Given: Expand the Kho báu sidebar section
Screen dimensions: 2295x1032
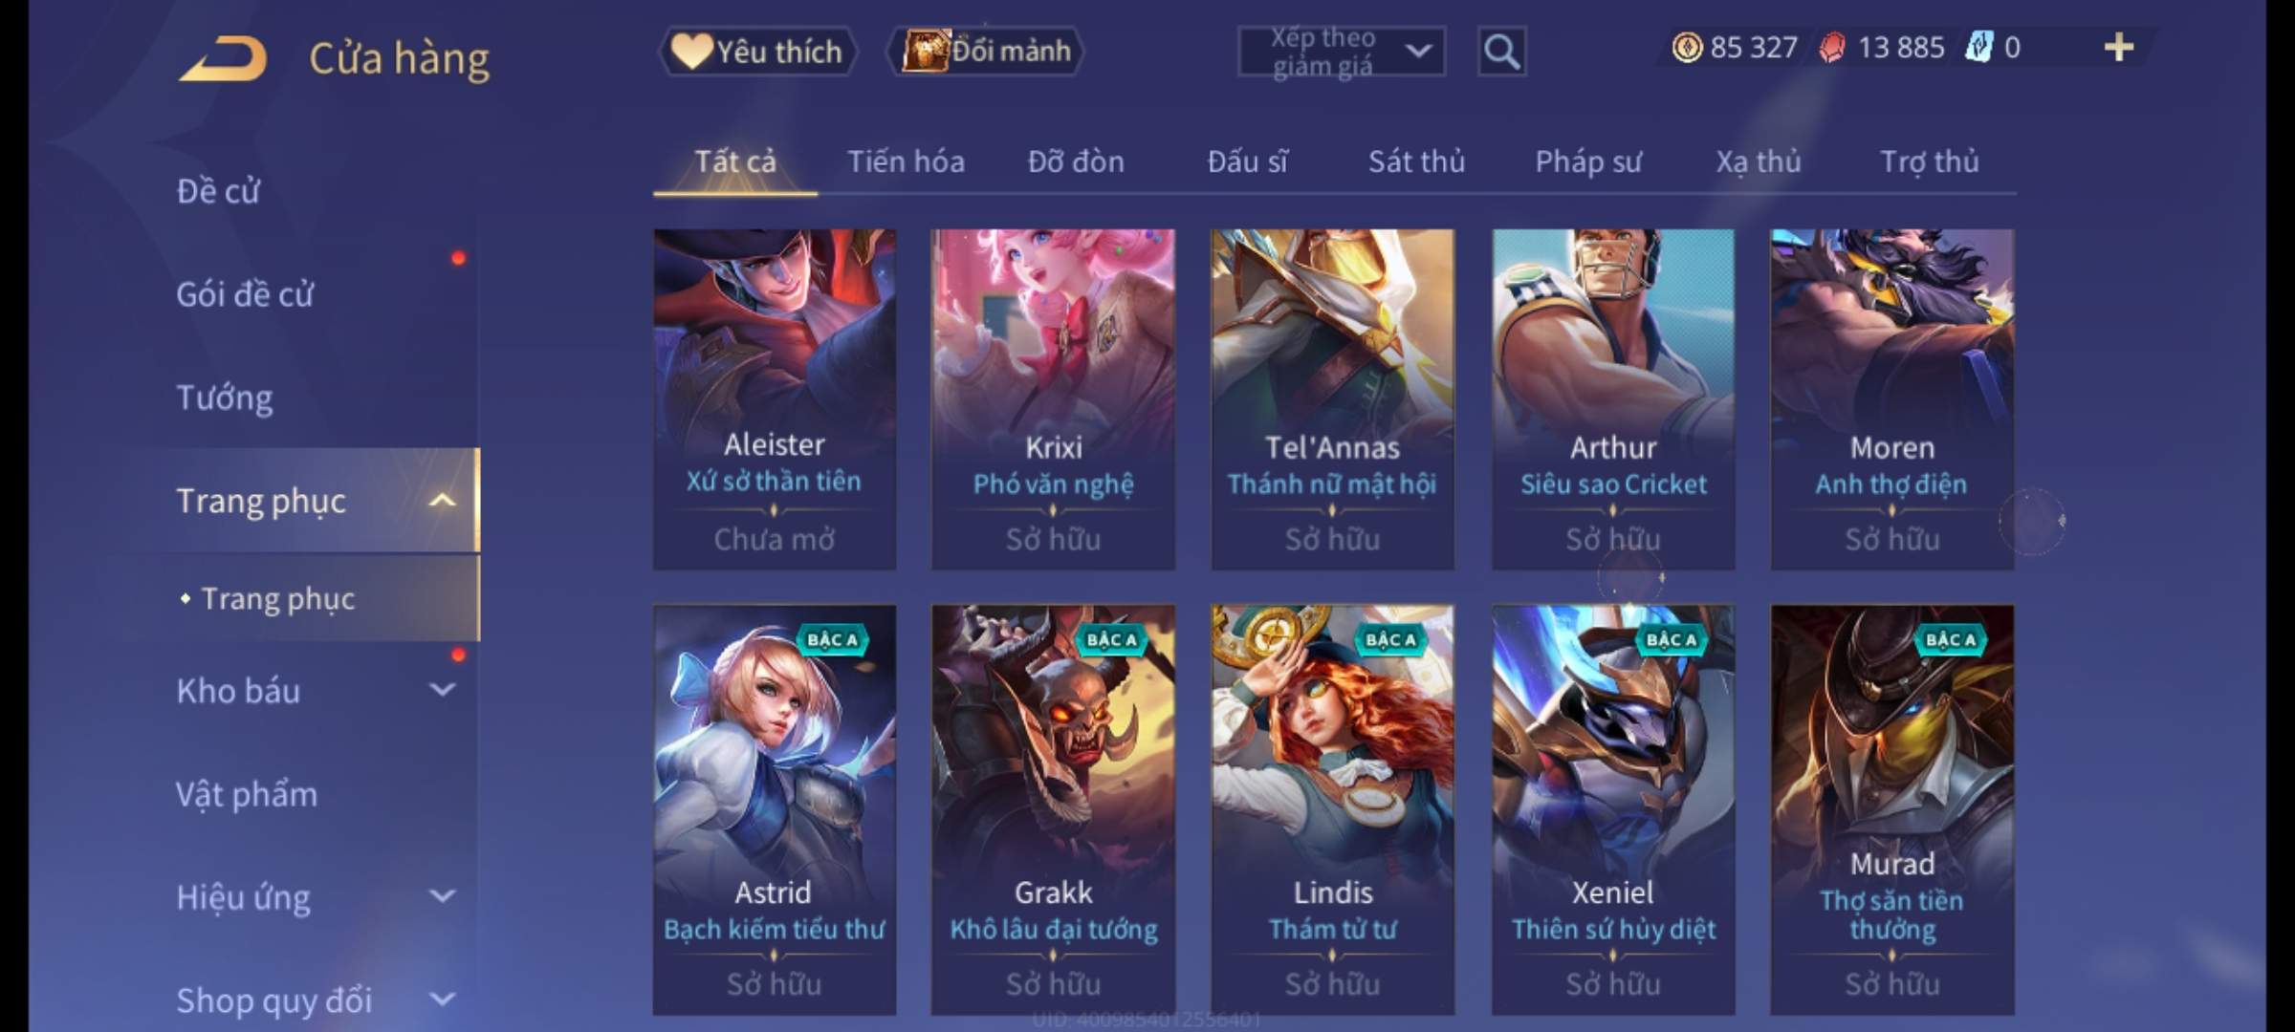Looking at the screenshot, I should pyautogui.click(x=442, y=690).
